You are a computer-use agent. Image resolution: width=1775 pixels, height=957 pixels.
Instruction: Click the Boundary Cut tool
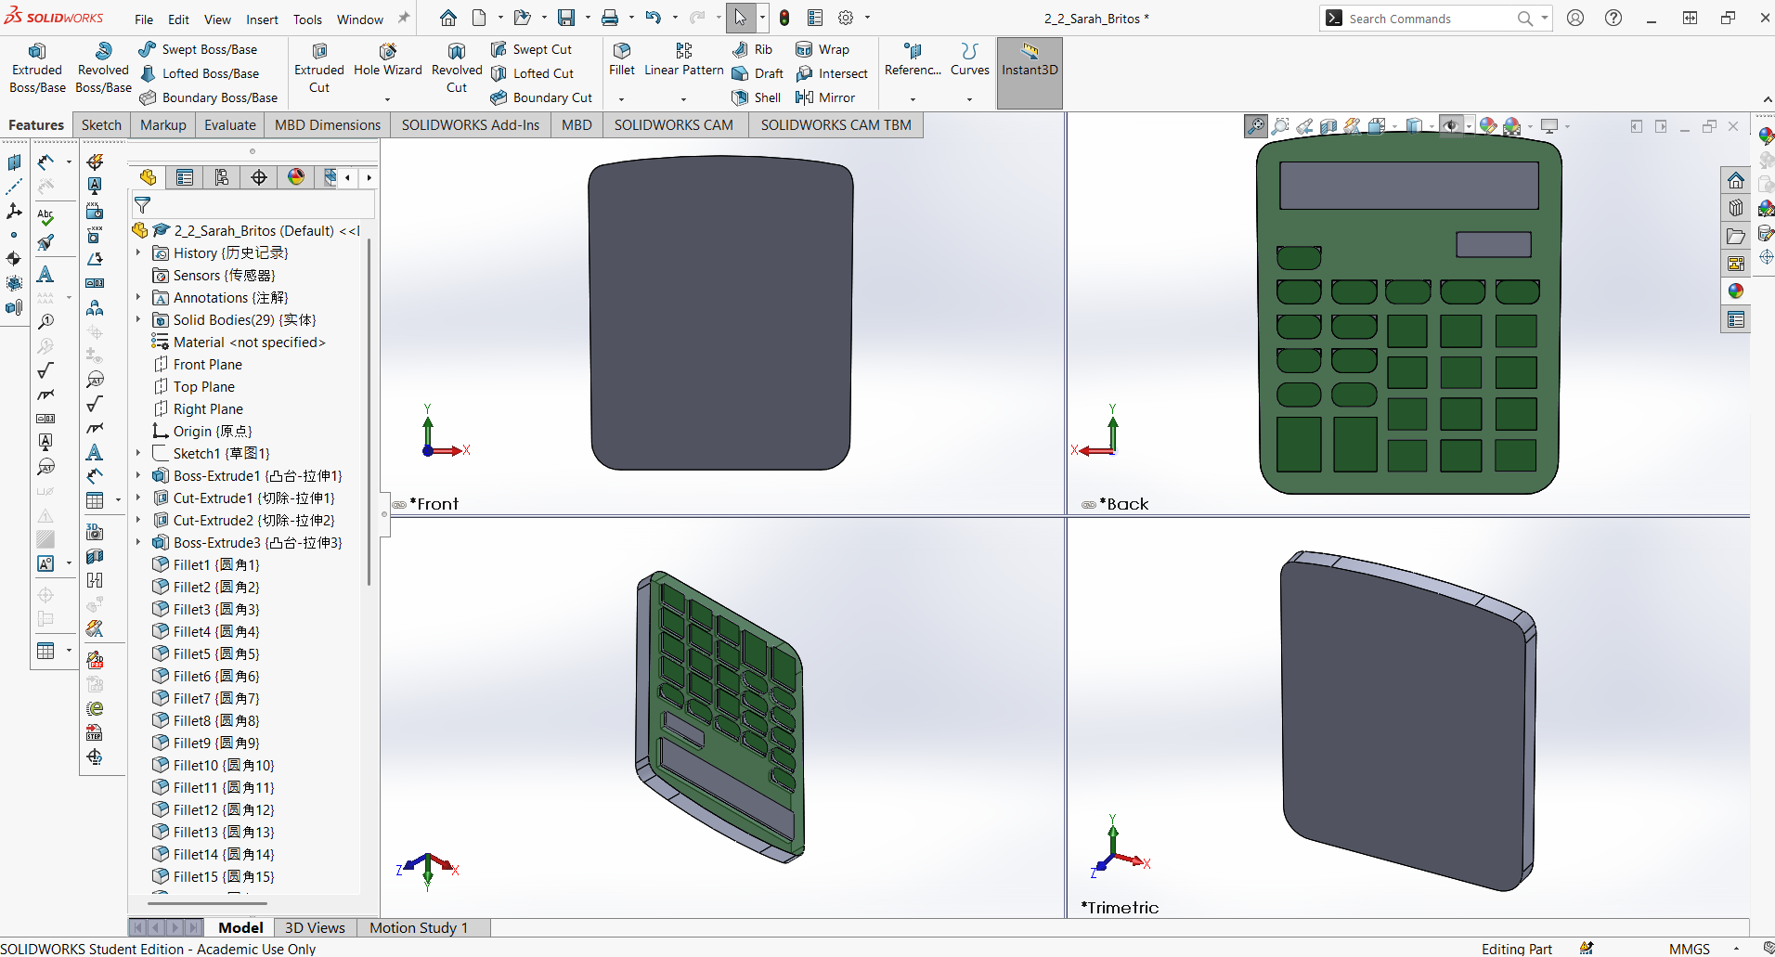pyautogui.click(x=541, y=97)
